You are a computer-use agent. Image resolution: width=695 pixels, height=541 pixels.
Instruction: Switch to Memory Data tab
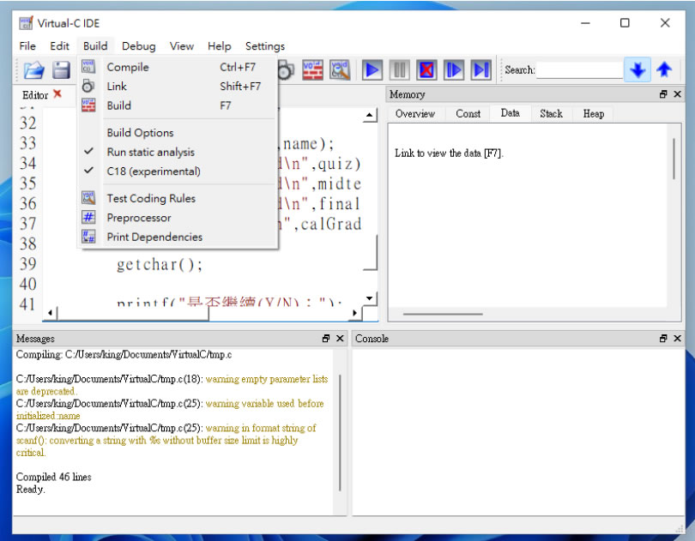[511, 113]
